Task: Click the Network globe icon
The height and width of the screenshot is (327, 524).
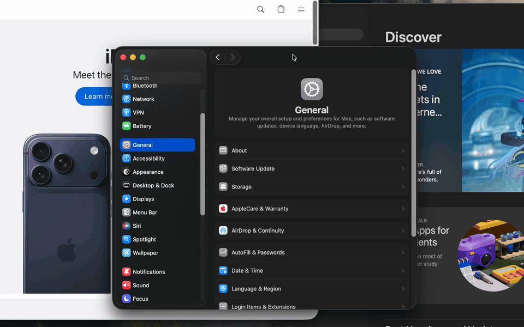Action: (x=126, y=99)
